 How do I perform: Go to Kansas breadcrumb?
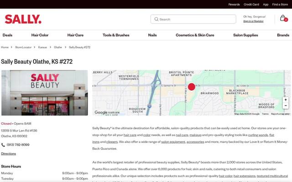pos(42,47)
